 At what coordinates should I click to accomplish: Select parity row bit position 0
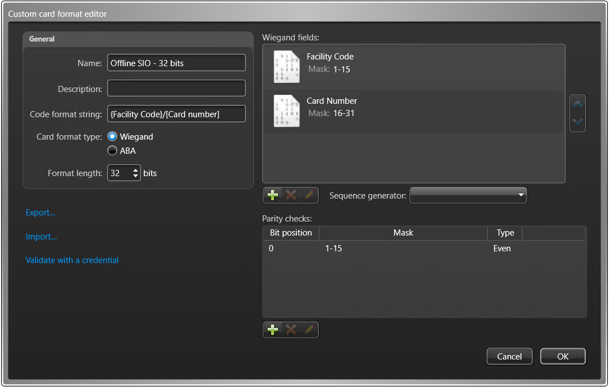271,248
